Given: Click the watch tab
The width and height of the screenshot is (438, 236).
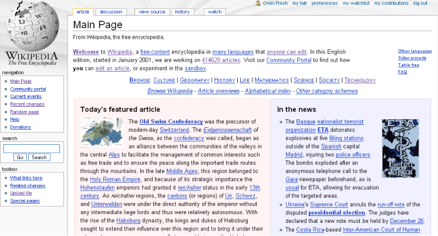Looking at the screenshot, I should [215, 12].
